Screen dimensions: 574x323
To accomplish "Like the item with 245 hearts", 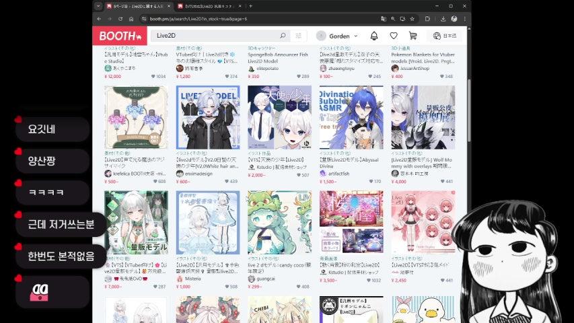I will coord(371,76).
